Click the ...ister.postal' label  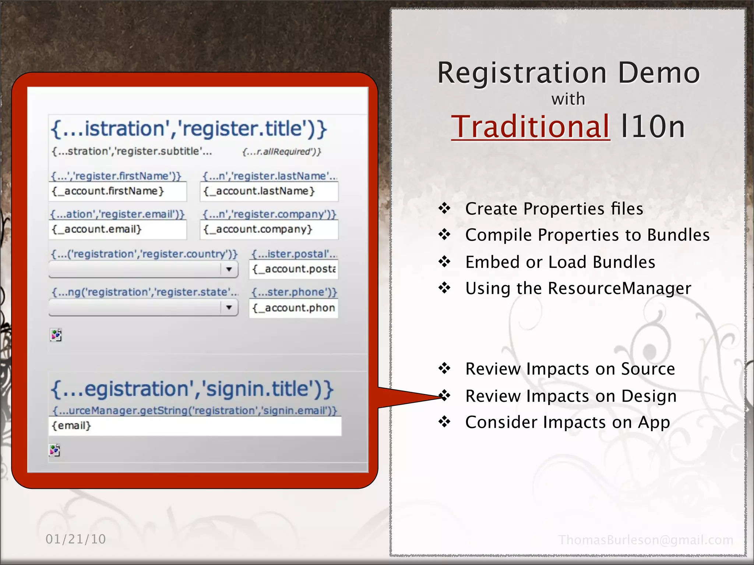pyautogui.click(x=294, y=254)
